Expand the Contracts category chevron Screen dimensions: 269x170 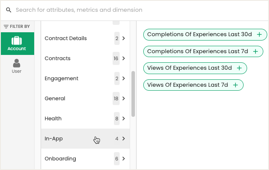124,58
